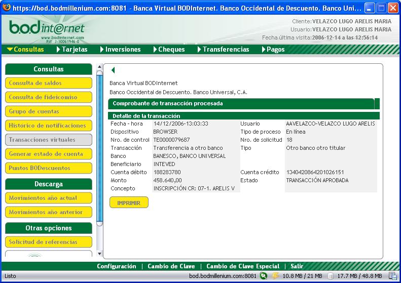
Task: Click the Consultas sidebar header
Action: [x=49, y=69]
